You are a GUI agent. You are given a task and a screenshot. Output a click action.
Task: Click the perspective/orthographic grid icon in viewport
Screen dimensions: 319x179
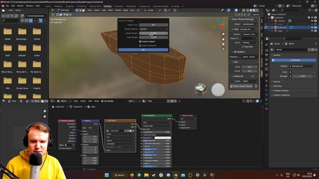[223, 49]
